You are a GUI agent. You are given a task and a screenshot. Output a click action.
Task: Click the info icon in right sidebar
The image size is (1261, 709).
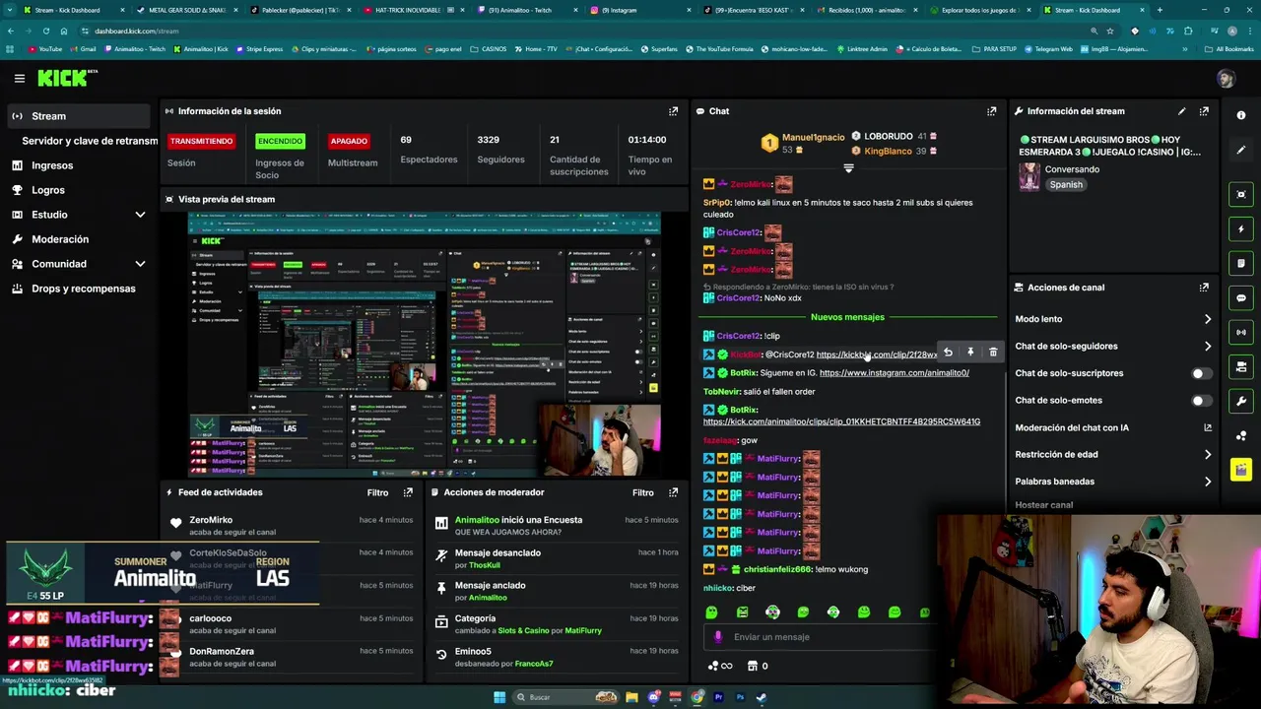(1241, 115)
